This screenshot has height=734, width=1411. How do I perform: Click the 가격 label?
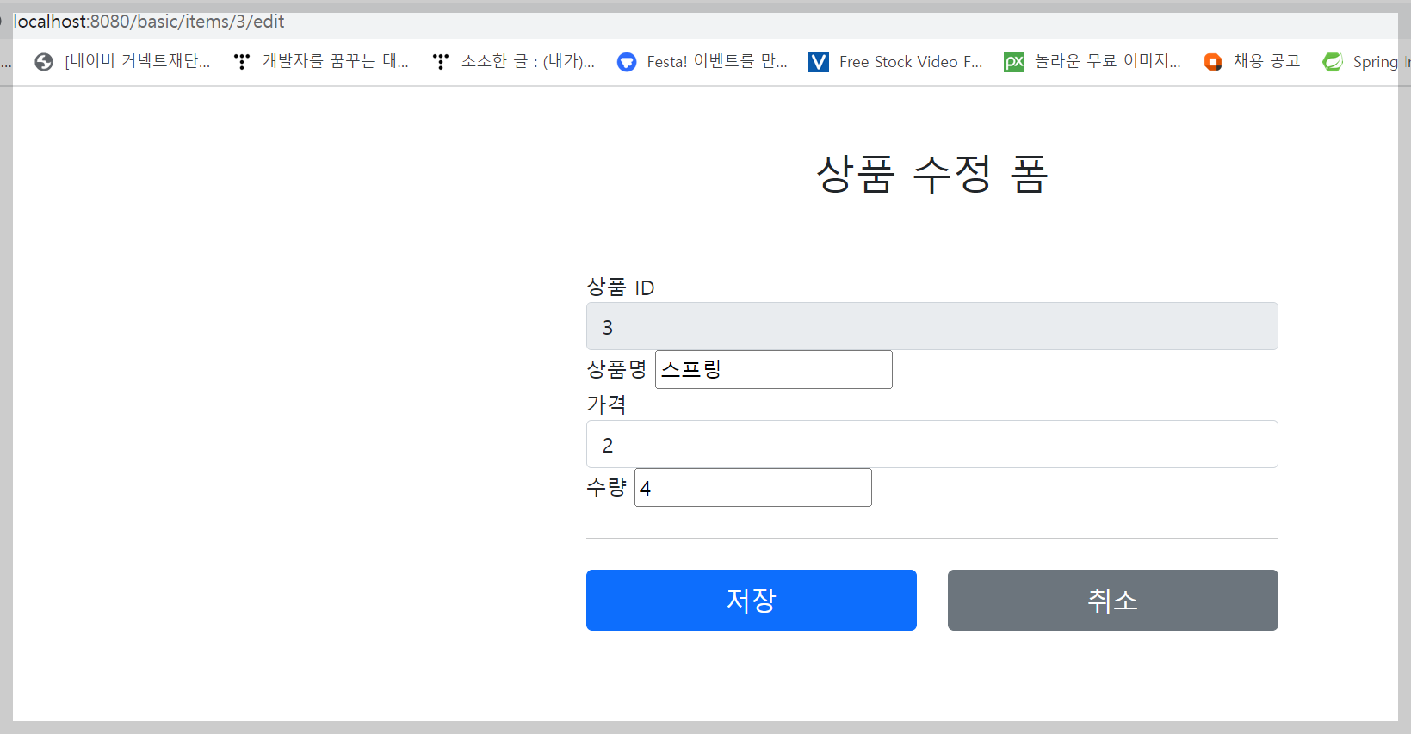[606, 404]
